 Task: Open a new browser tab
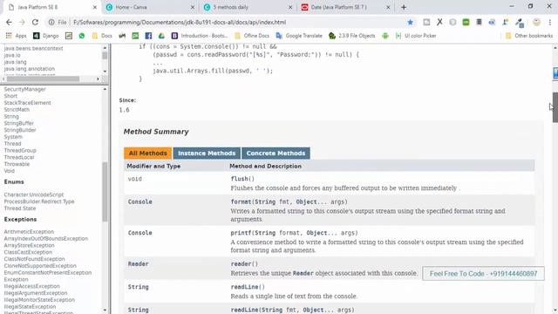click(x=404, y=7)
